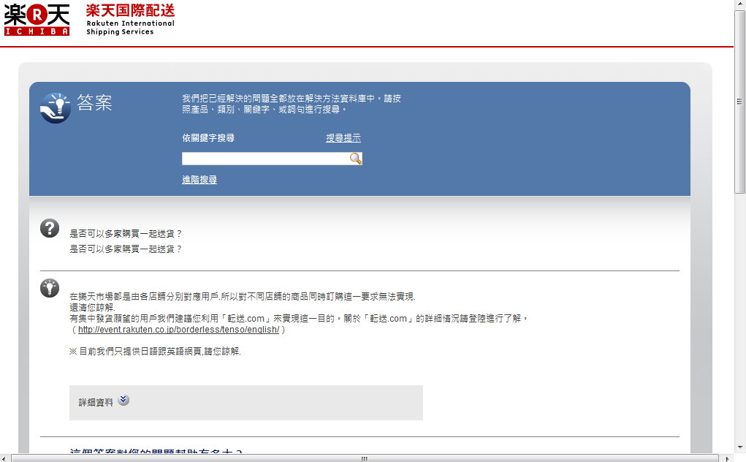746x462 pixels.
Task: Open the 進階搜尋 link
Action: pyautogui.click(x=199, y=180)
